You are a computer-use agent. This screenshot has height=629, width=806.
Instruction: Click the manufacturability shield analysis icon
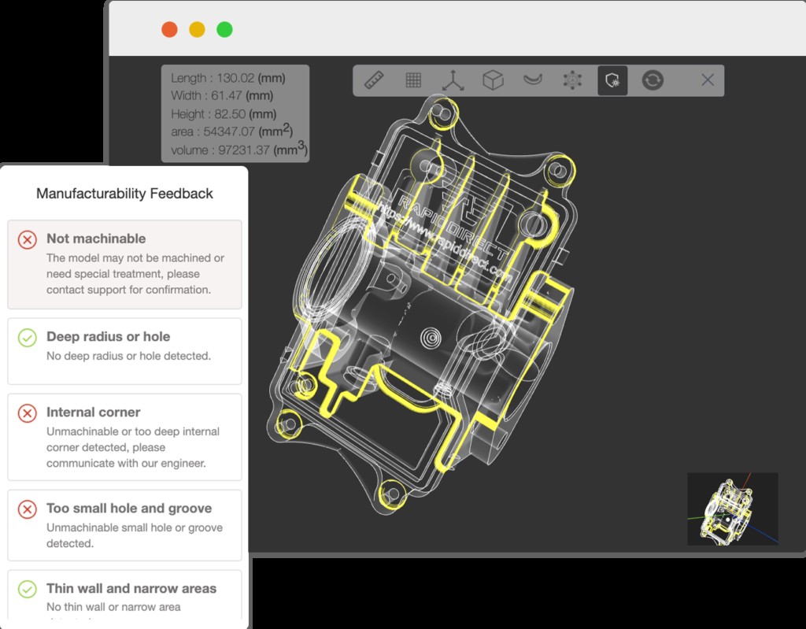614,80
